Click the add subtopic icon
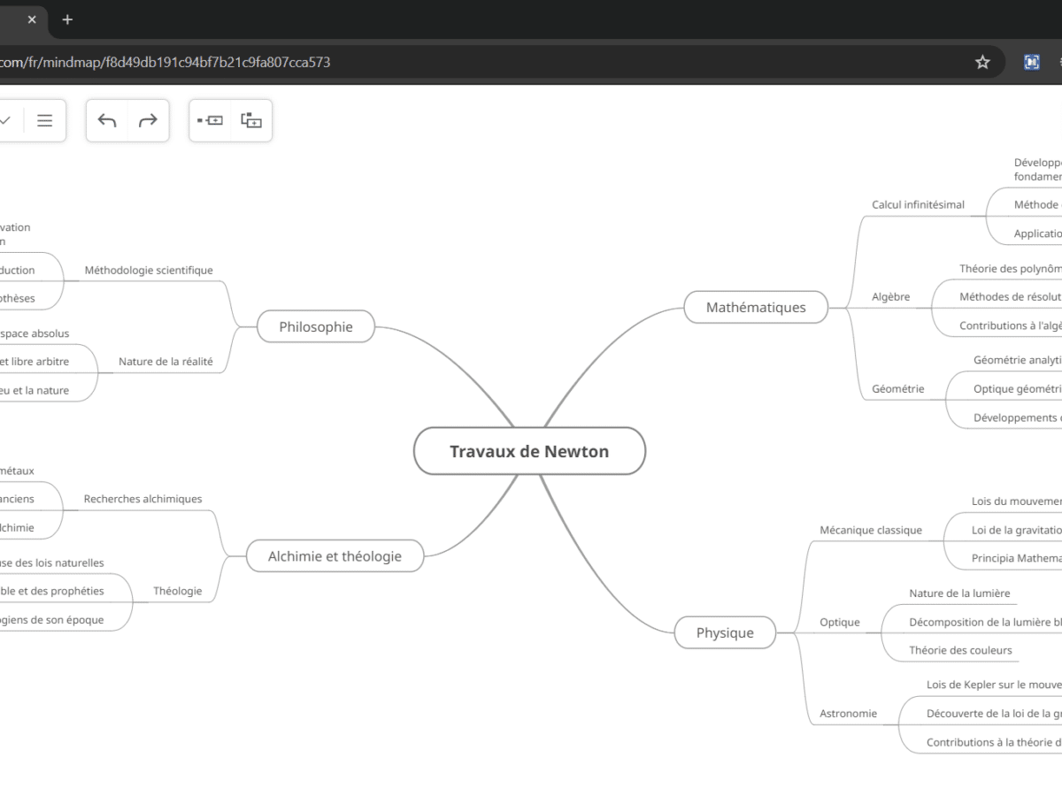The width and height of the screenshot is (1062, 796). pyautogui.click(x=251, y=120)
